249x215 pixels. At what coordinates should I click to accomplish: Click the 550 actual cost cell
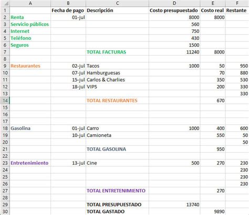(x=213, y=135)
